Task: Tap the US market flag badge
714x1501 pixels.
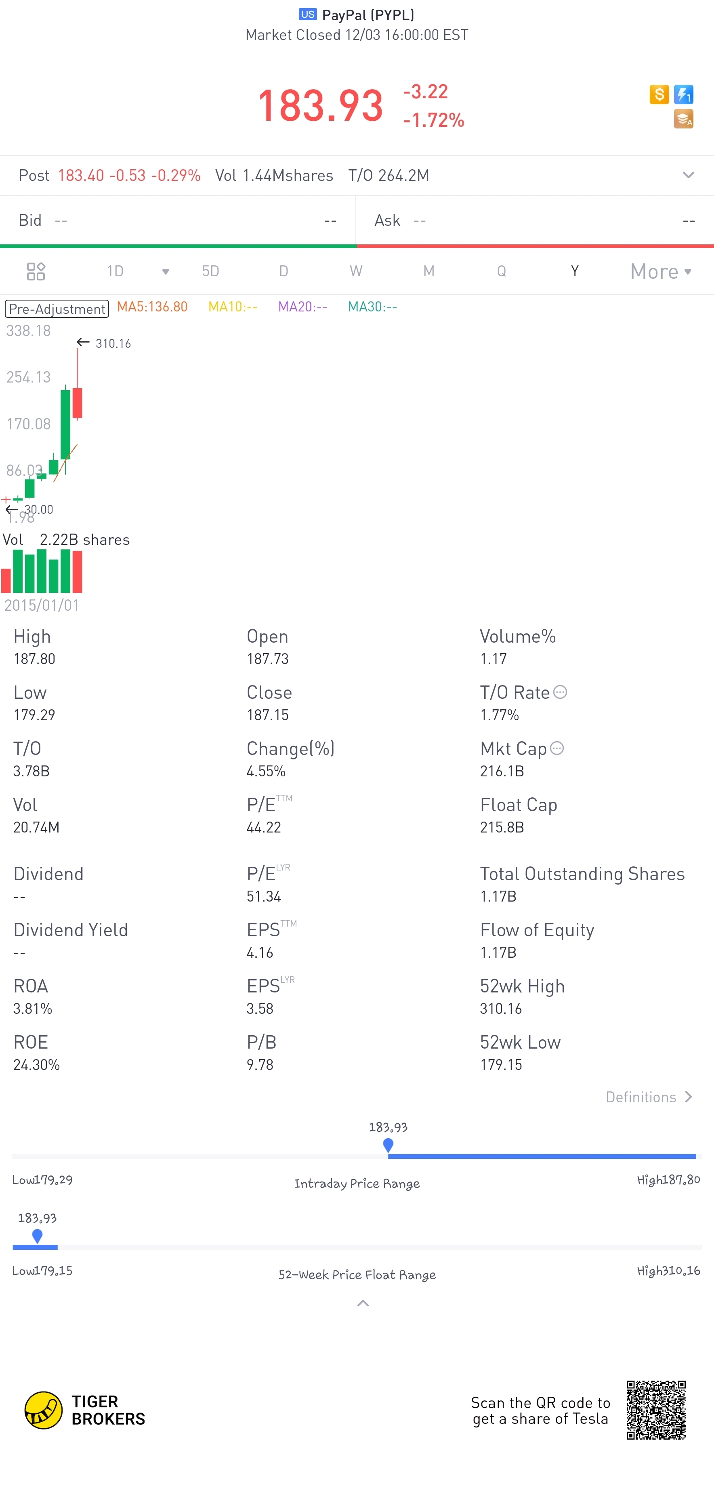Action: (x=307, y=14)
